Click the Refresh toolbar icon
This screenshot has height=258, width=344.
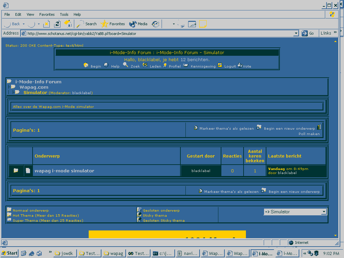click(57, 24)
